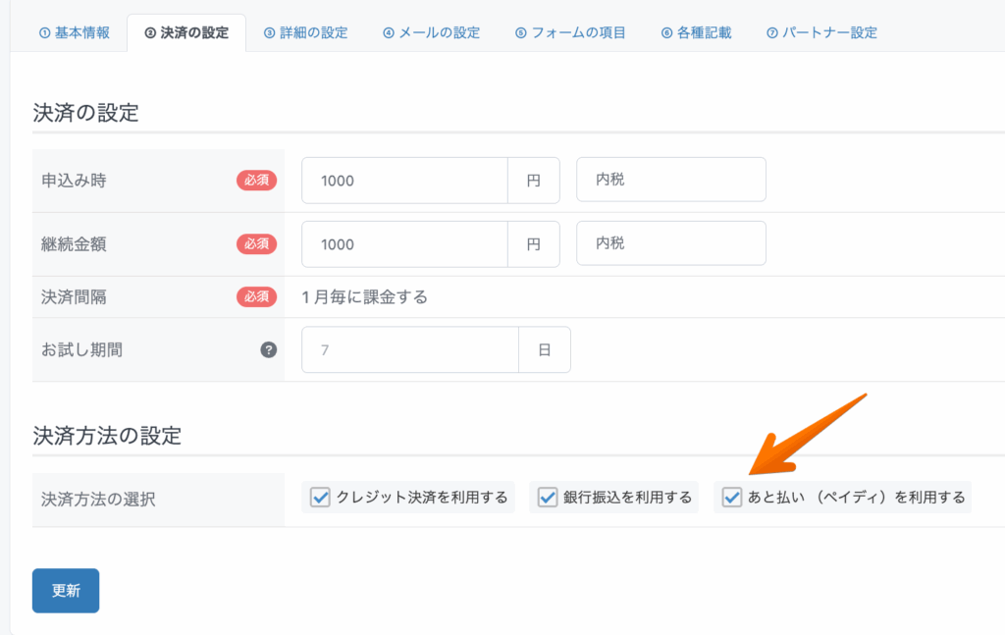Click the 申込み時 amount input field
1005x635 pixels.
(404, 181)
